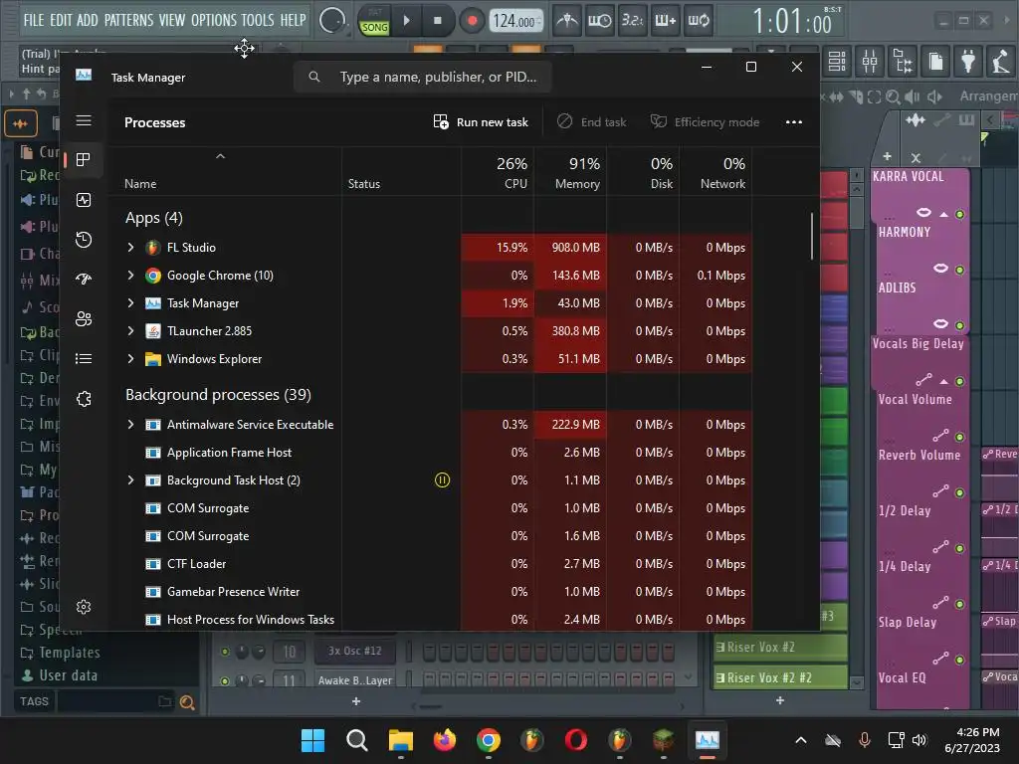
Task: Toggle mute on Vocal Volume track
Action: click(x=960, y=438)
